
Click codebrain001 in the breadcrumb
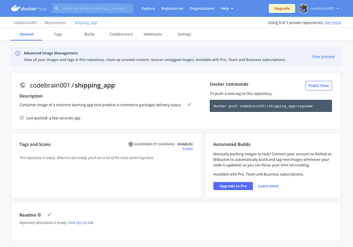[x=25, y=23]
